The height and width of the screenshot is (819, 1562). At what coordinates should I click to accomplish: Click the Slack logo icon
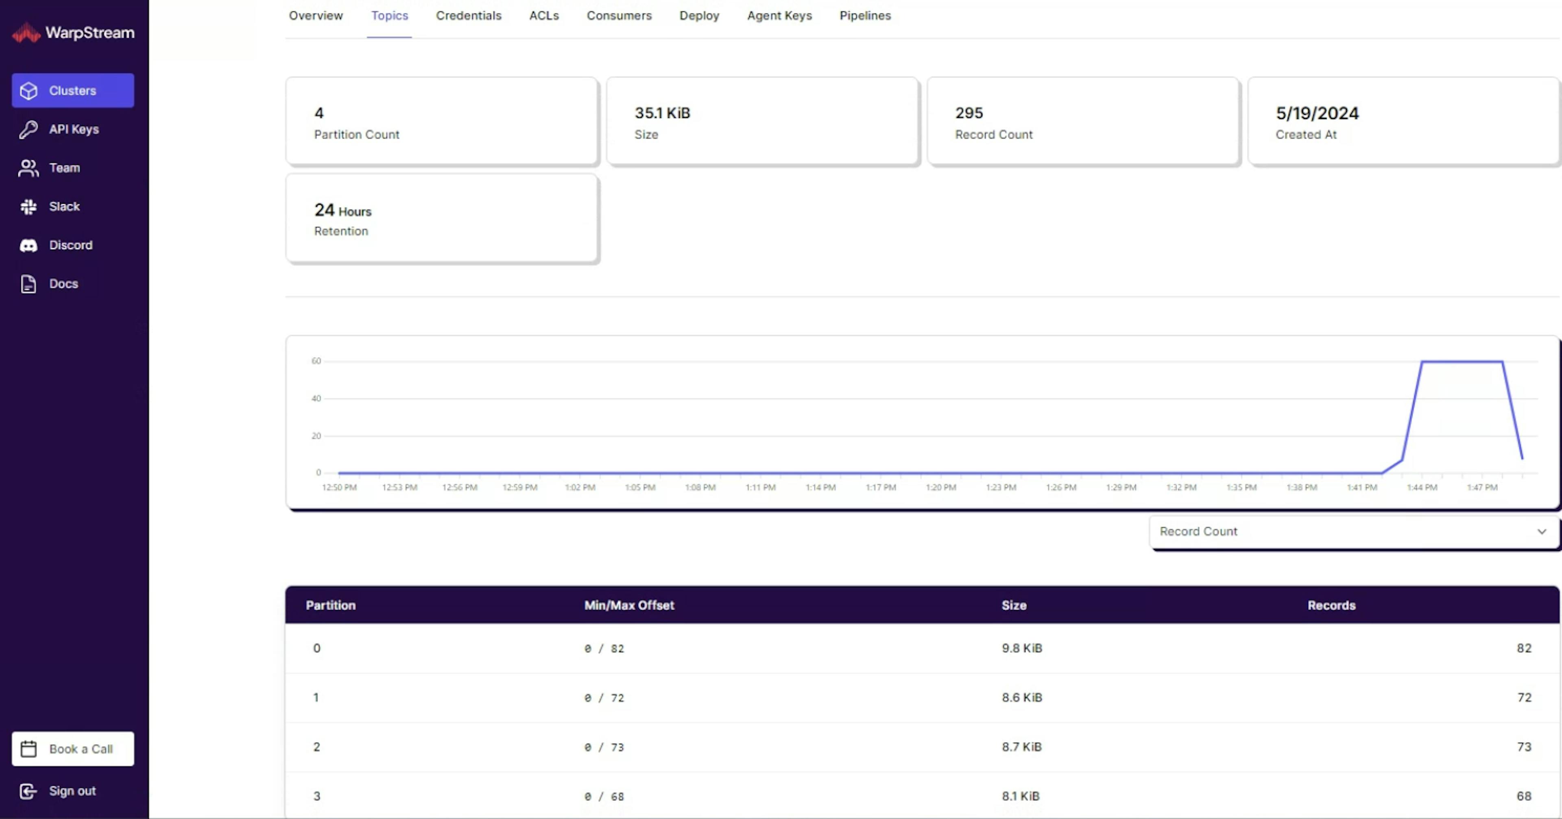tap(28, 207)
